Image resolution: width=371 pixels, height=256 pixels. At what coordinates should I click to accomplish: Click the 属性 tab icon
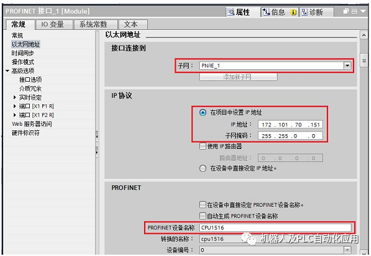(231, 12)
